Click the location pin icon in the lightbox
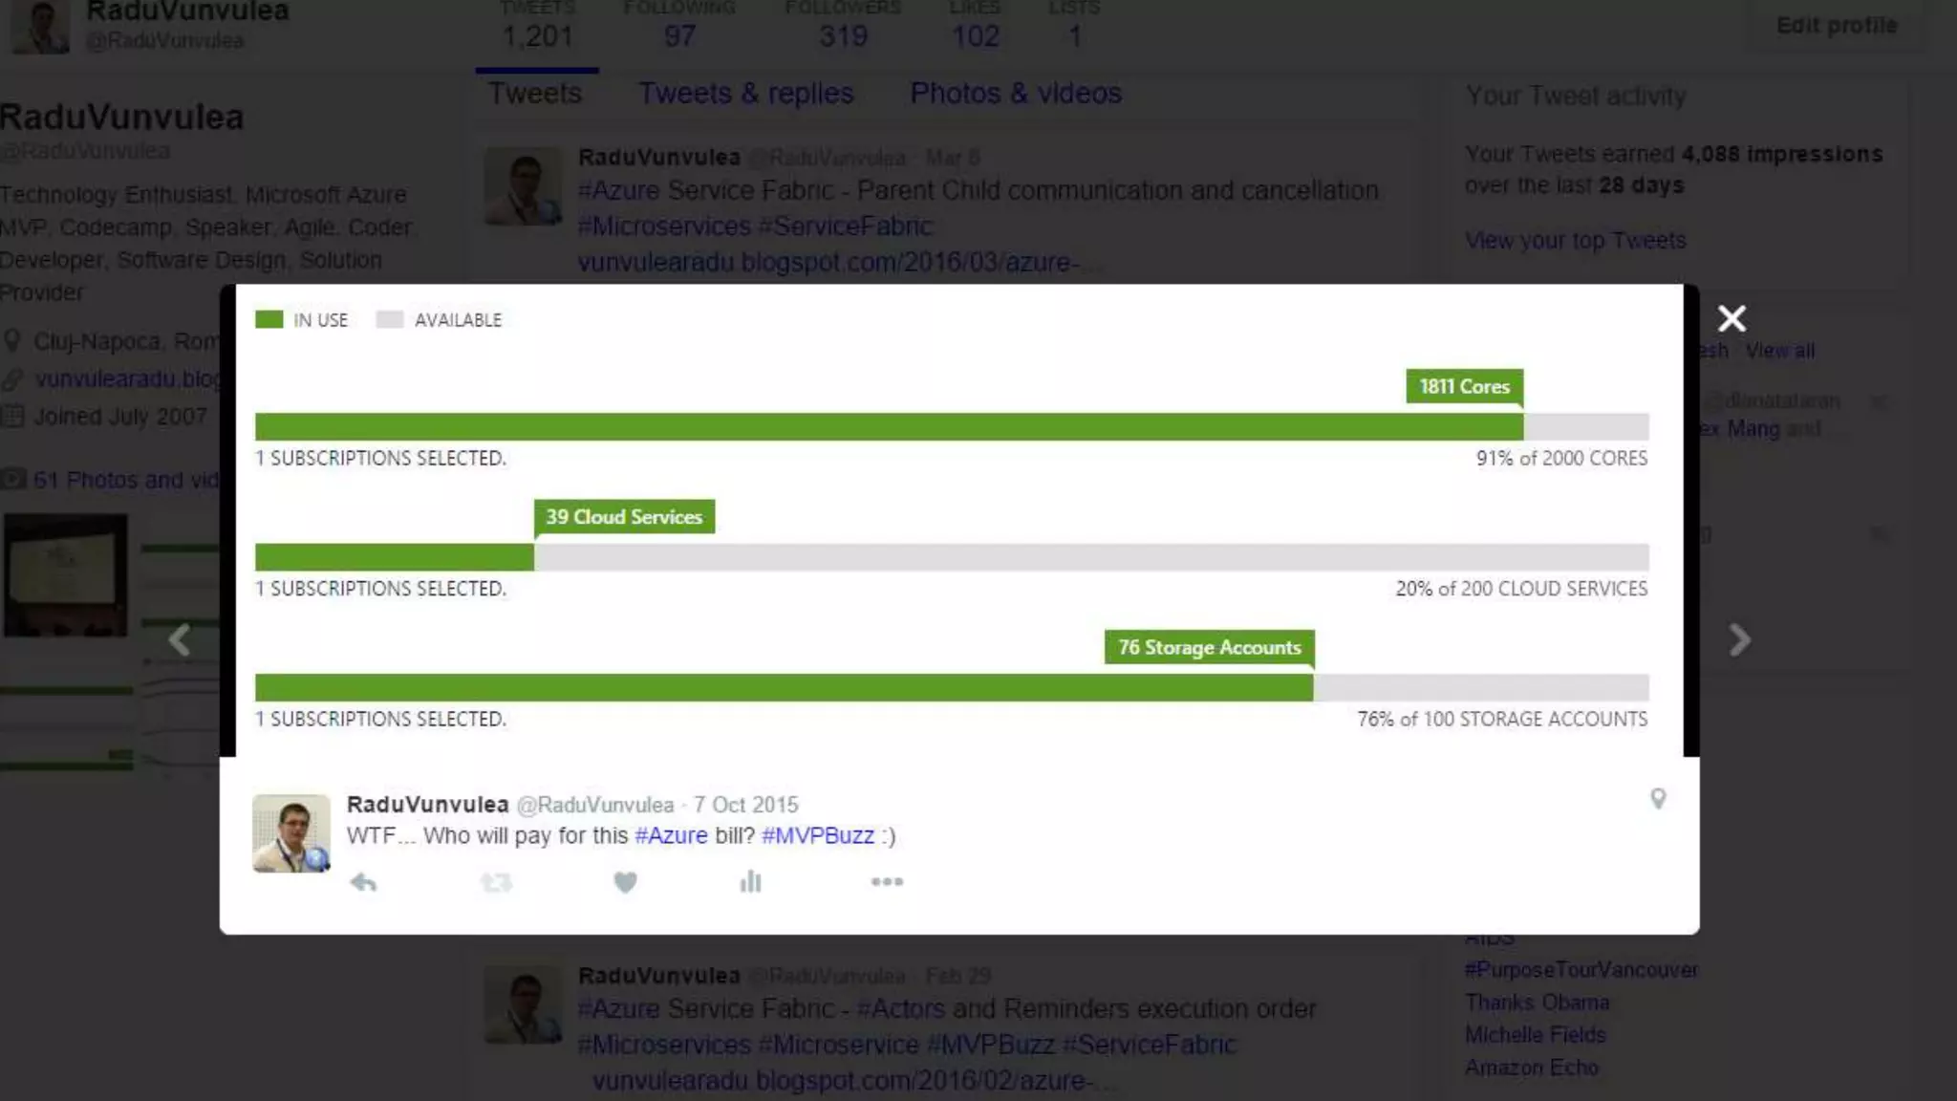Screen dimensions: 1957x1101 [1658, 799]
